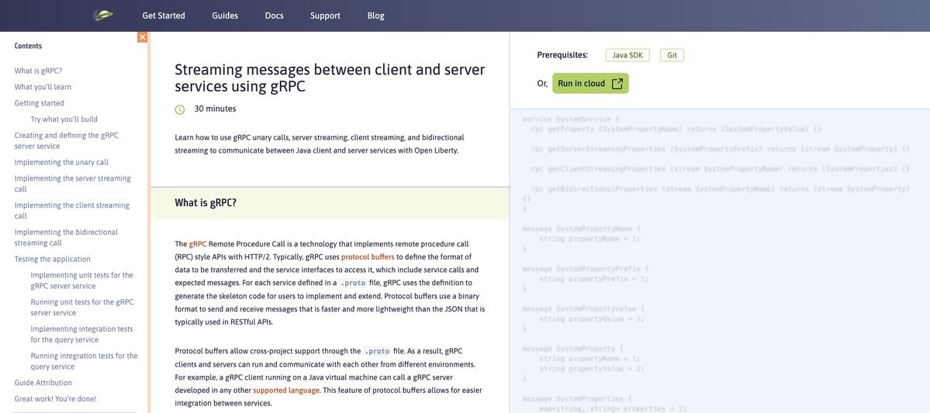Click the Contents sidebar heading
The image size is (930, 413).
pyautogui.click(x=28, y=46)
